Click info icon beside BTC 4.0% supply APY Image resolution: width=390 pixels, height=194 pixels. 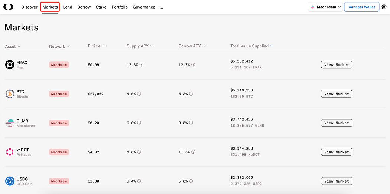tap(139, 94)
